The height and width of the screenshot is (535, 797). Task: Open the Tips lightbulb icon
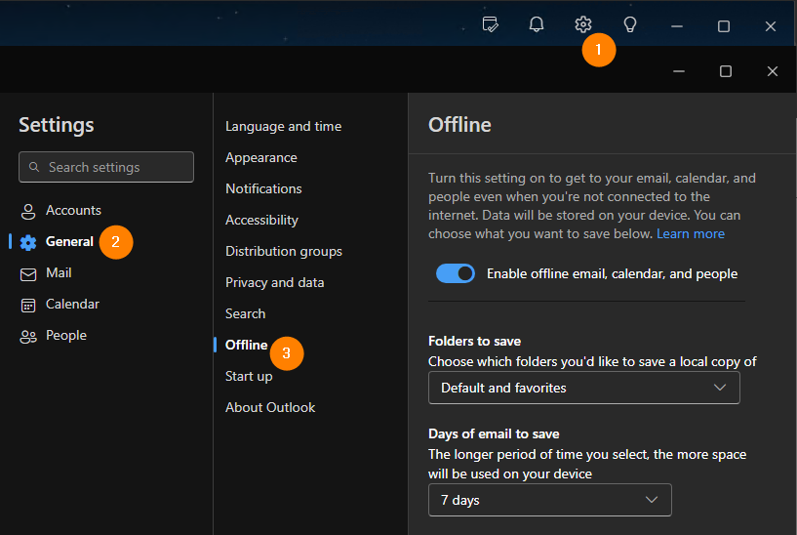[x=630, y=24]
